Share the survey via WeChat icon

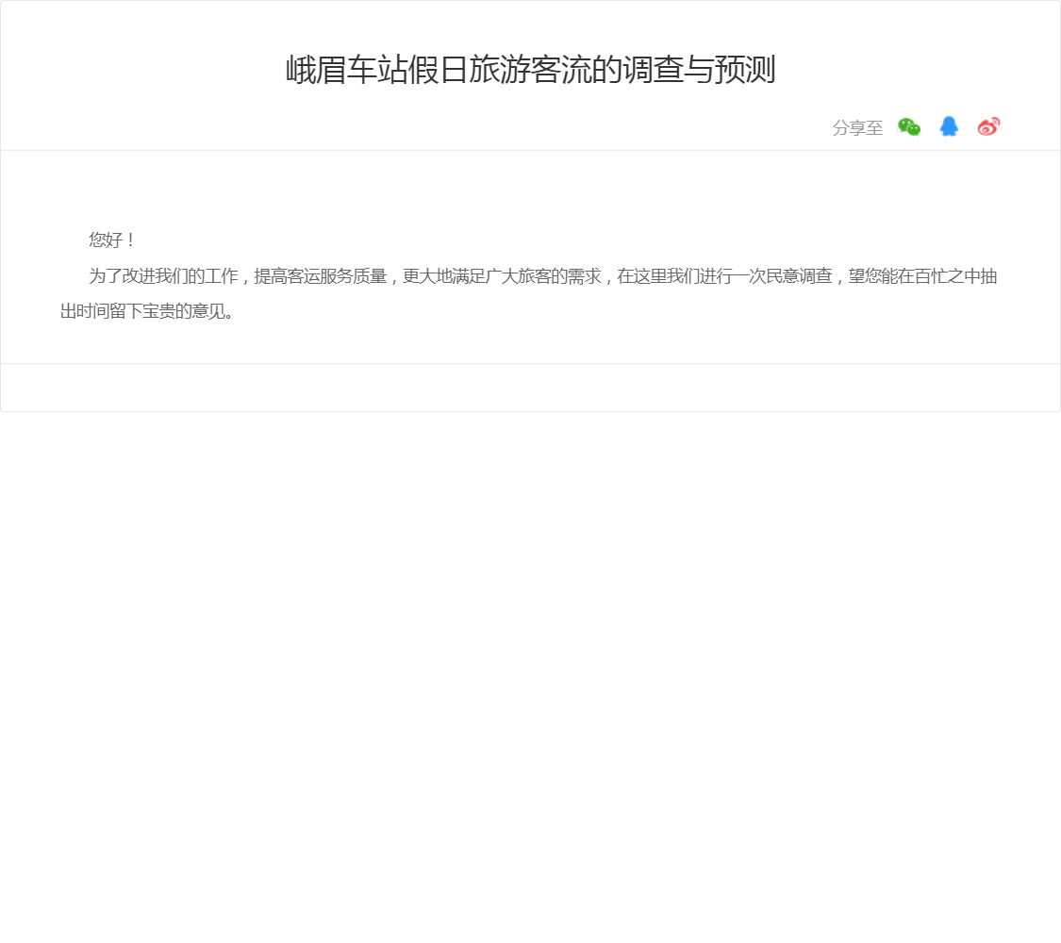click(908, 127)
